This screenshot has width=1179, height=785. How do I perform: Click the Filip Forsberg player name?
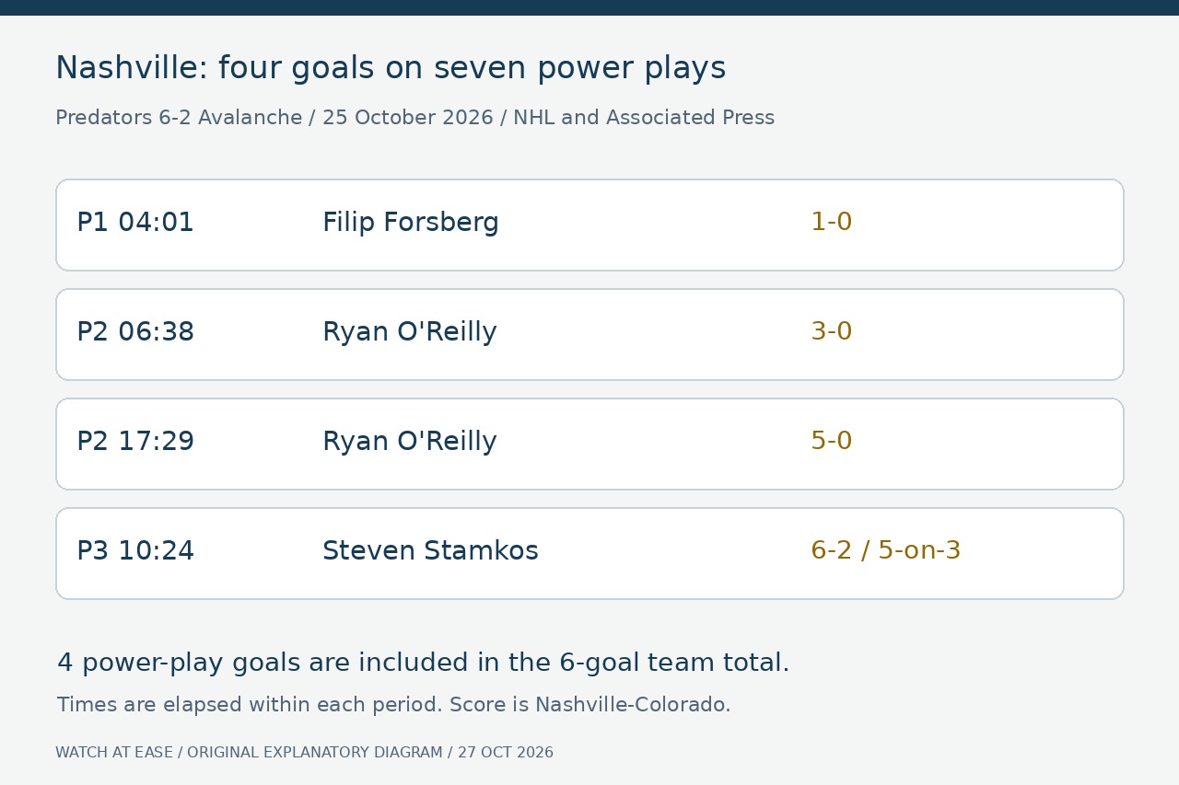click(x=411, y=223)
